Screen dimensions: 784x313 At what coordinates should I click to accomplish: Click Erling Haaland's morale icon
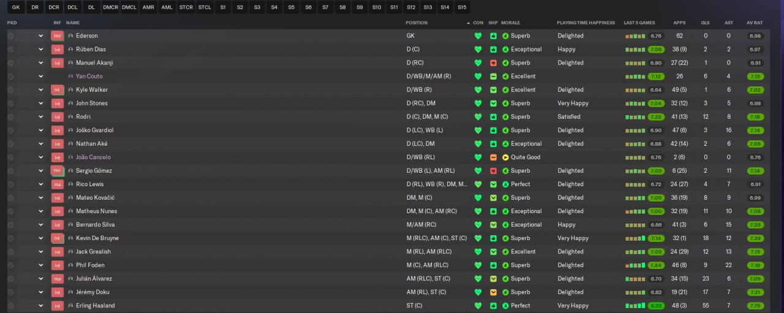(505, 306)
